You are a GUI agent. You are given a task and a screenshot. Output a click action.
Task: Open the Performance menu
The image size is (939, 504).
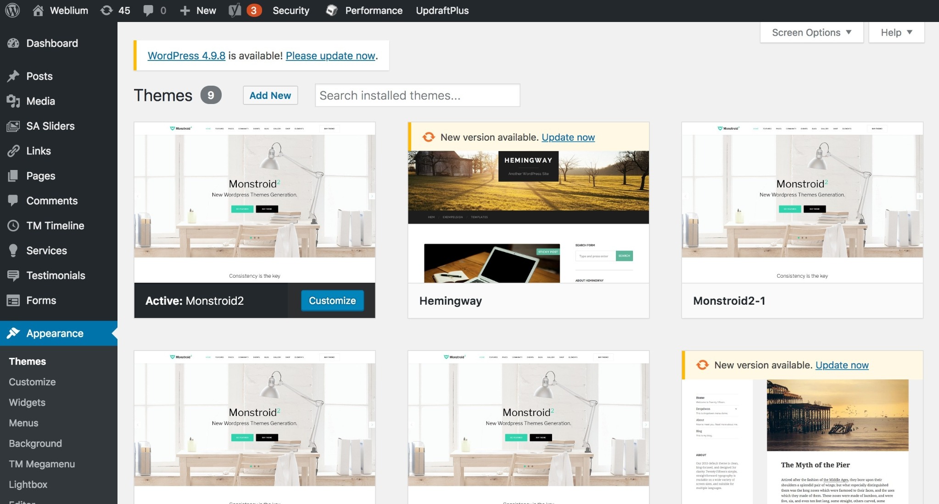click(x=374, y=11)
